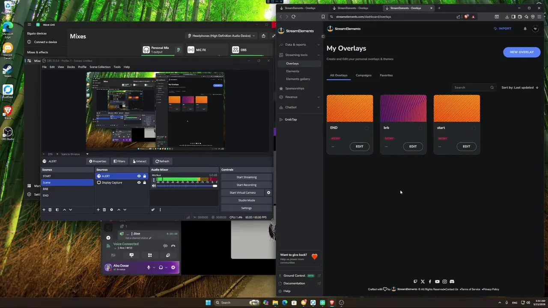Favorite the start overlay star
548x308 pixels.
pyautogui.click(x=474, y=128)
